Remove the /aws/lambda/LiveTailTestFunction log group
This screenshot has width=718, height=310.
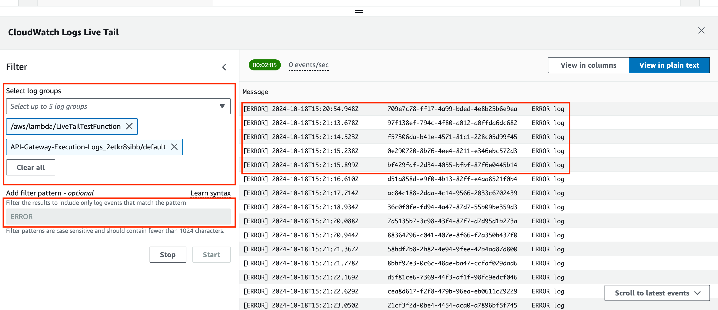(x=129, y=126)
